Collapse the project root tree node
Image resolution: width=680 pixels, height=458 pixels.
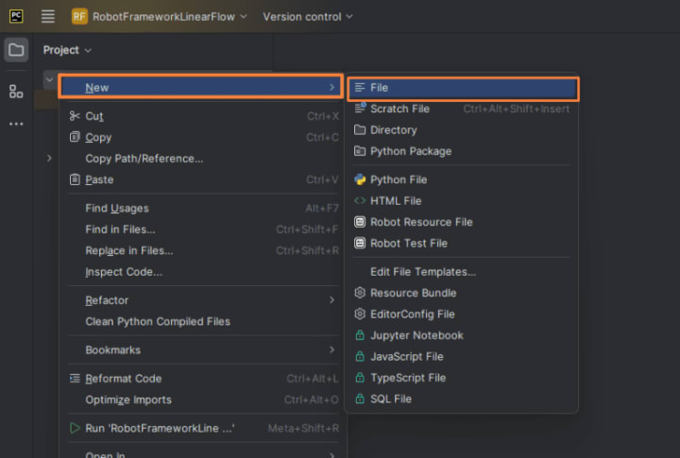pos(49,79)
